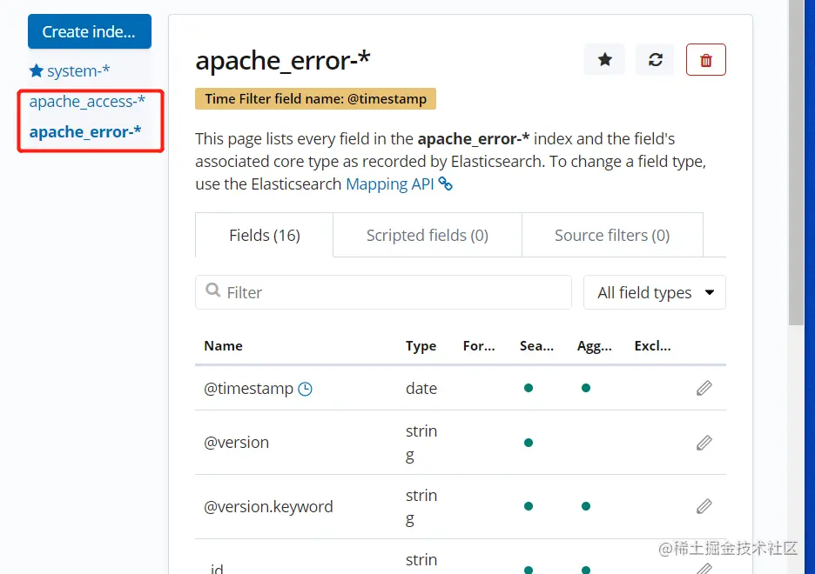Edit the @version field pencil icon
The height and width of the screenshot is (574, 815).
[704, 443]
